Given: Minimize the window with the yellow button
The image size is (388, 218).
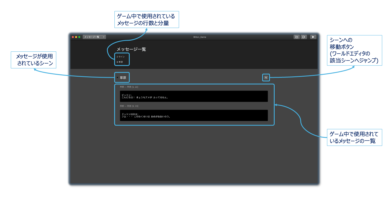Looking at the screenshot, I should tap(76, 37).
